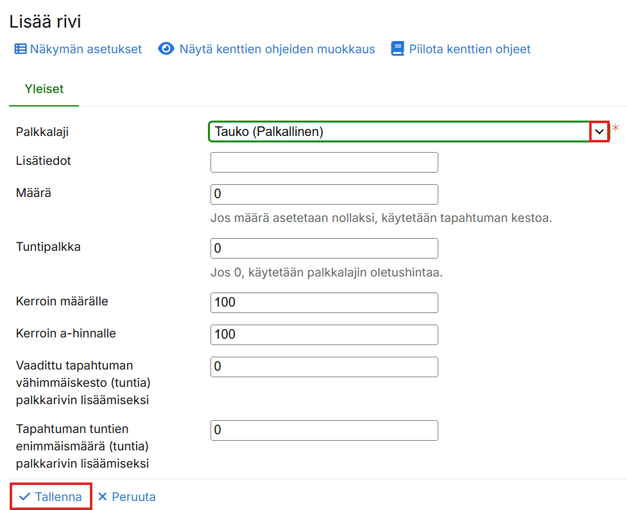The image size is (627, 510).
Task: Click the table icon beside Näkymän asetukset
Action: pyautogui.click(x=21, y=49)
